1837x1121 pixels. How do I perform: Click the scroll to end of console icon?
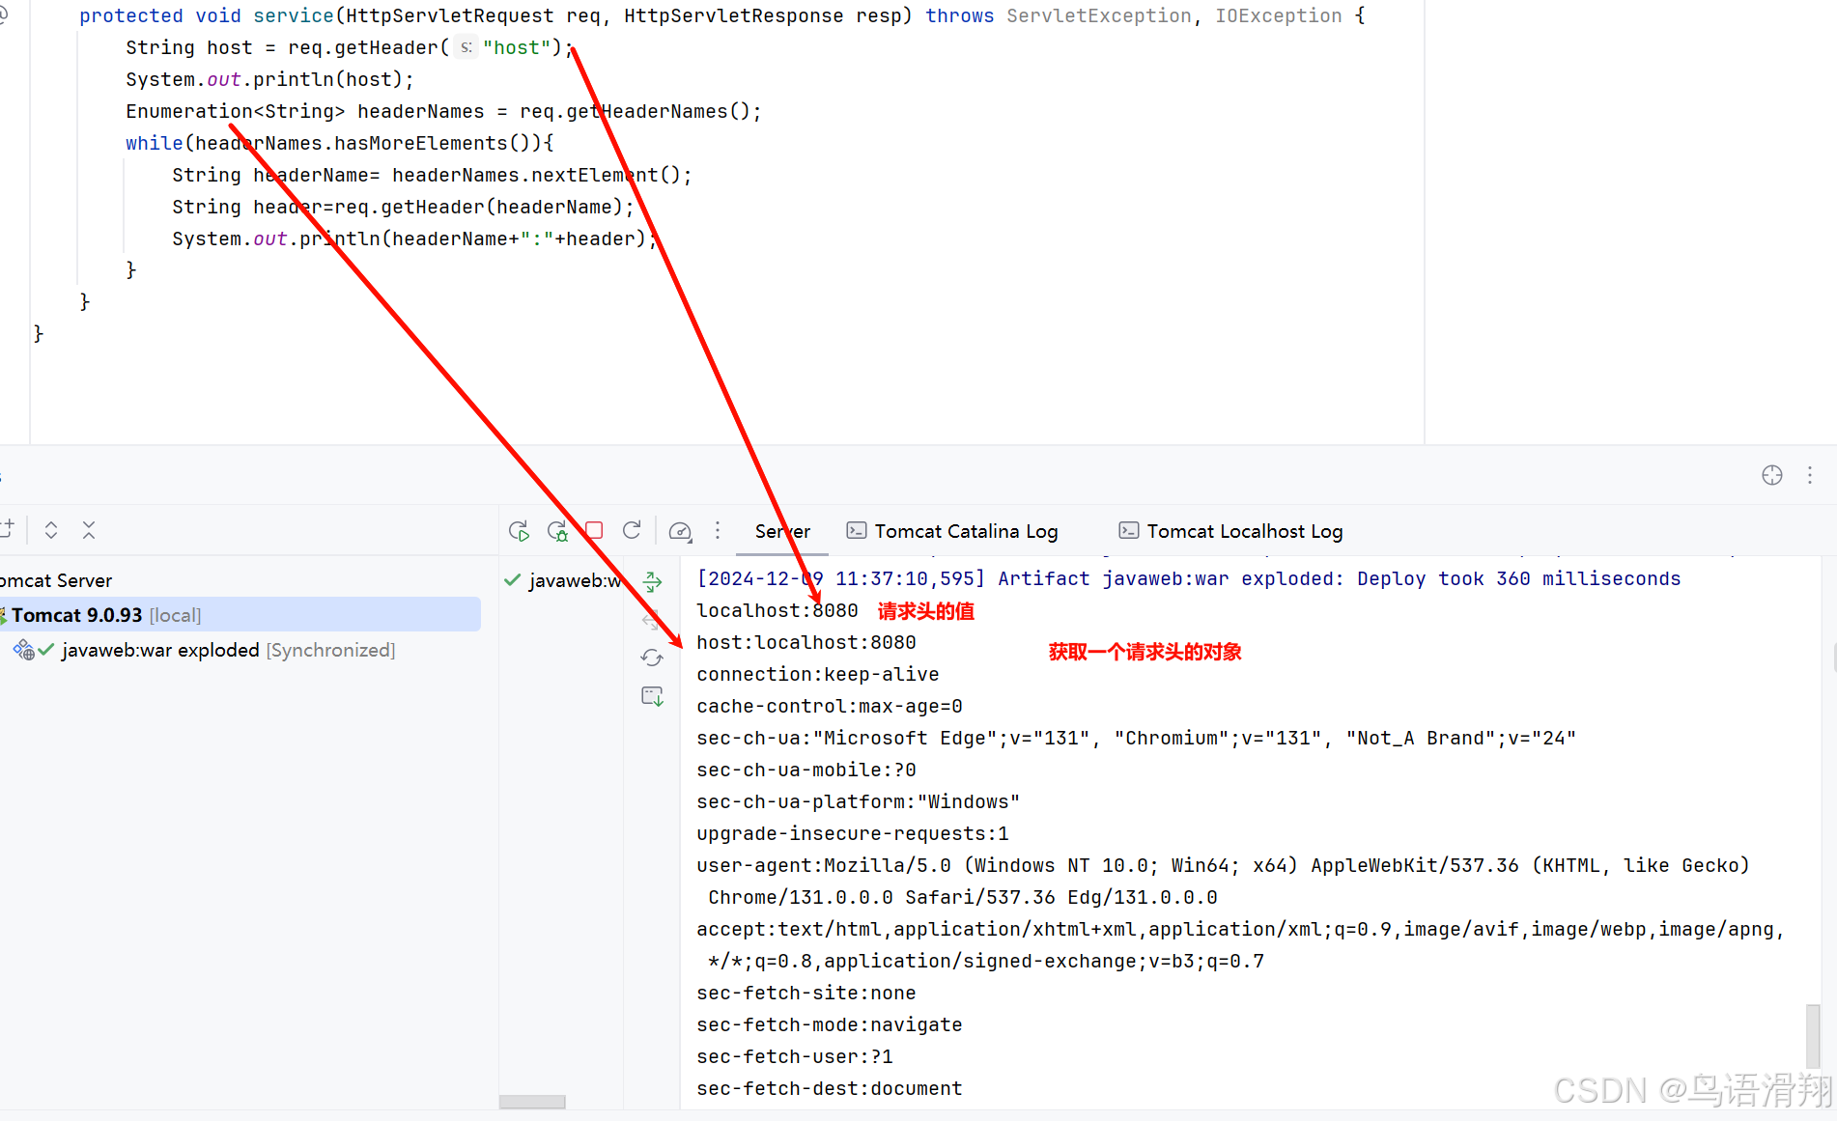[x=652, y=696]
